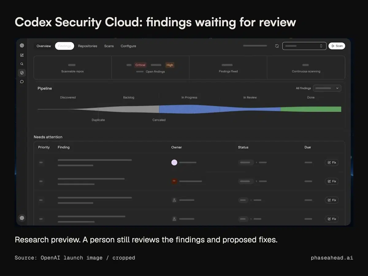Open the compose pencil icon in sidebar
Viewport: 368px width, 276px height.
tap(22, 55)
